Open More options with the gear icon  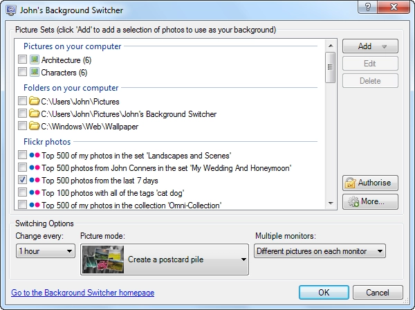[370, 201]
